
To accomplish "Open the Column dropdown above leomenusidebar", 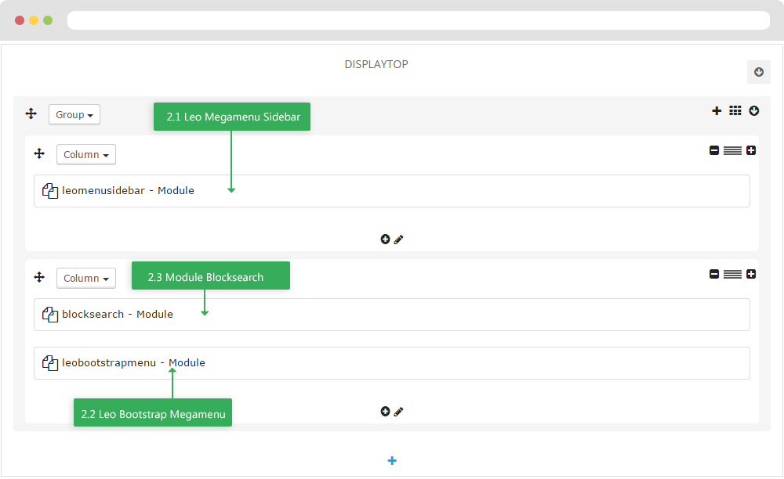I will tap(86, 155).
